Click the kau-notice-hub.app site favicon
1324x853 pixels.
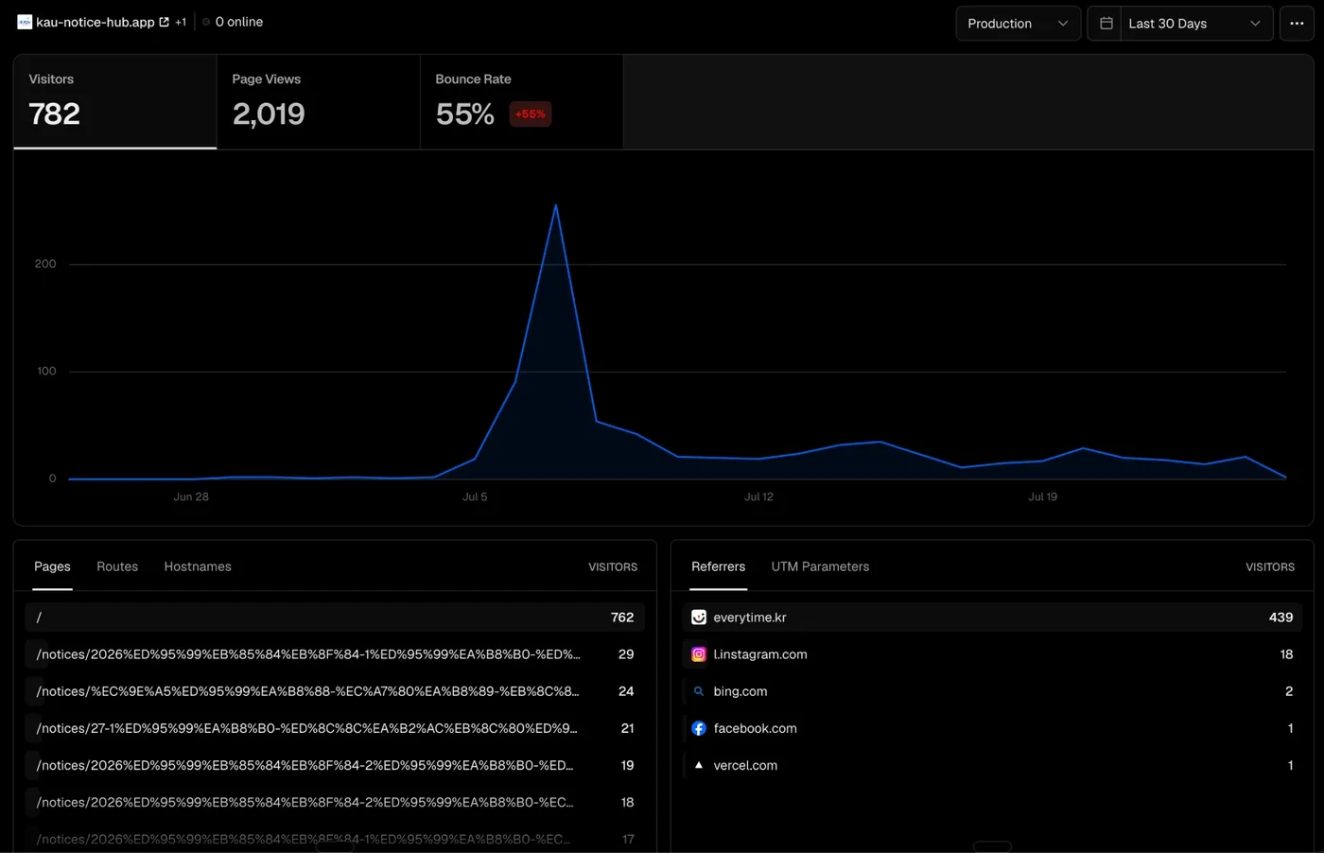pyautogui.click(x=25, y=22)
